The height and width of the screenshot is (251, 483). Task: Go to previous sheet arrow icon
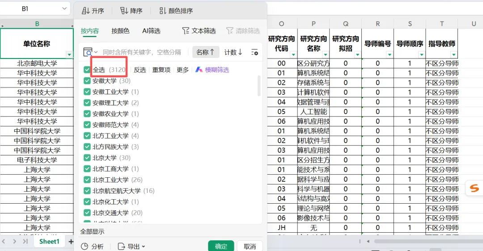click(4, 242)
